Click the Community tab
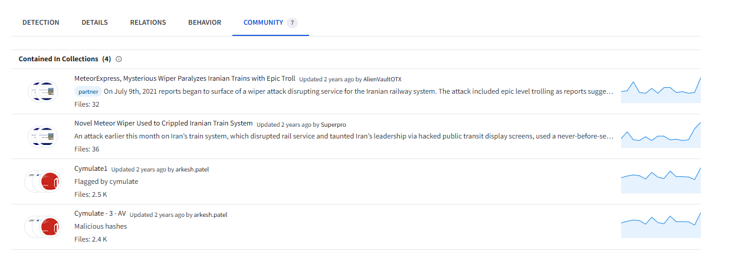Screen dimensions: 732x264 pyautogui.click(x=264, y=22)
